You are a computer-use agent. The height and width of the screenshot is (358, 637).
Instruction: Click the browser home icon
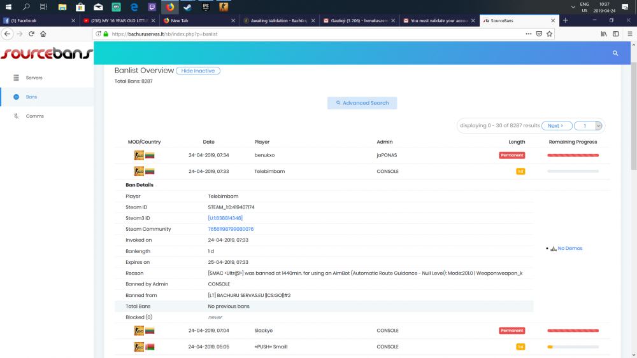click(x=45, y=34)
